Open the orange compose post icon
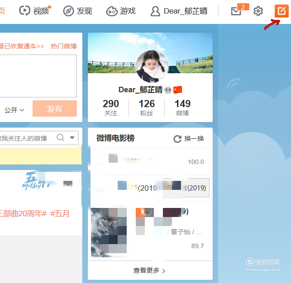 [x=281, y=11]
